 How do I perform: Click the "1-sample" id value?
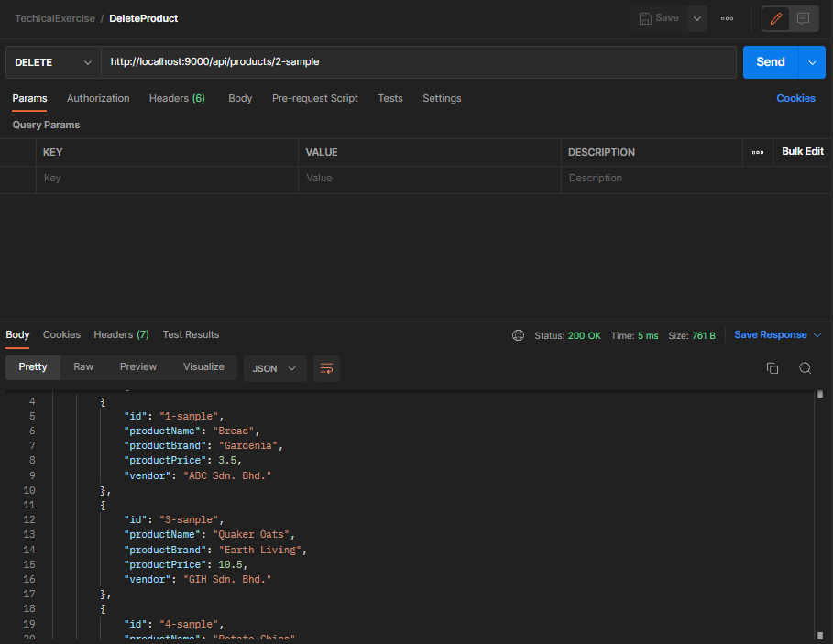189,416
